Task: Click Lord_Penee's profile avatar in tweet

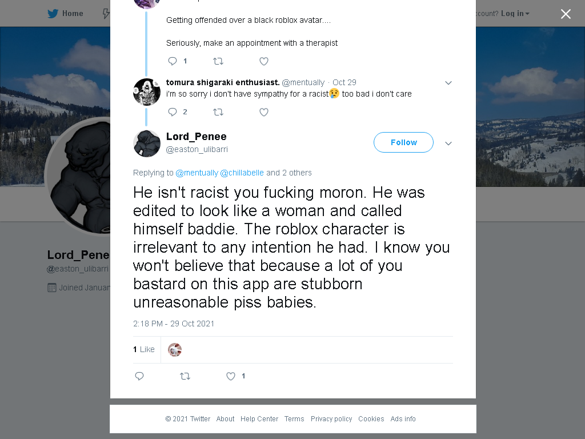Action: tap(147, 143)
